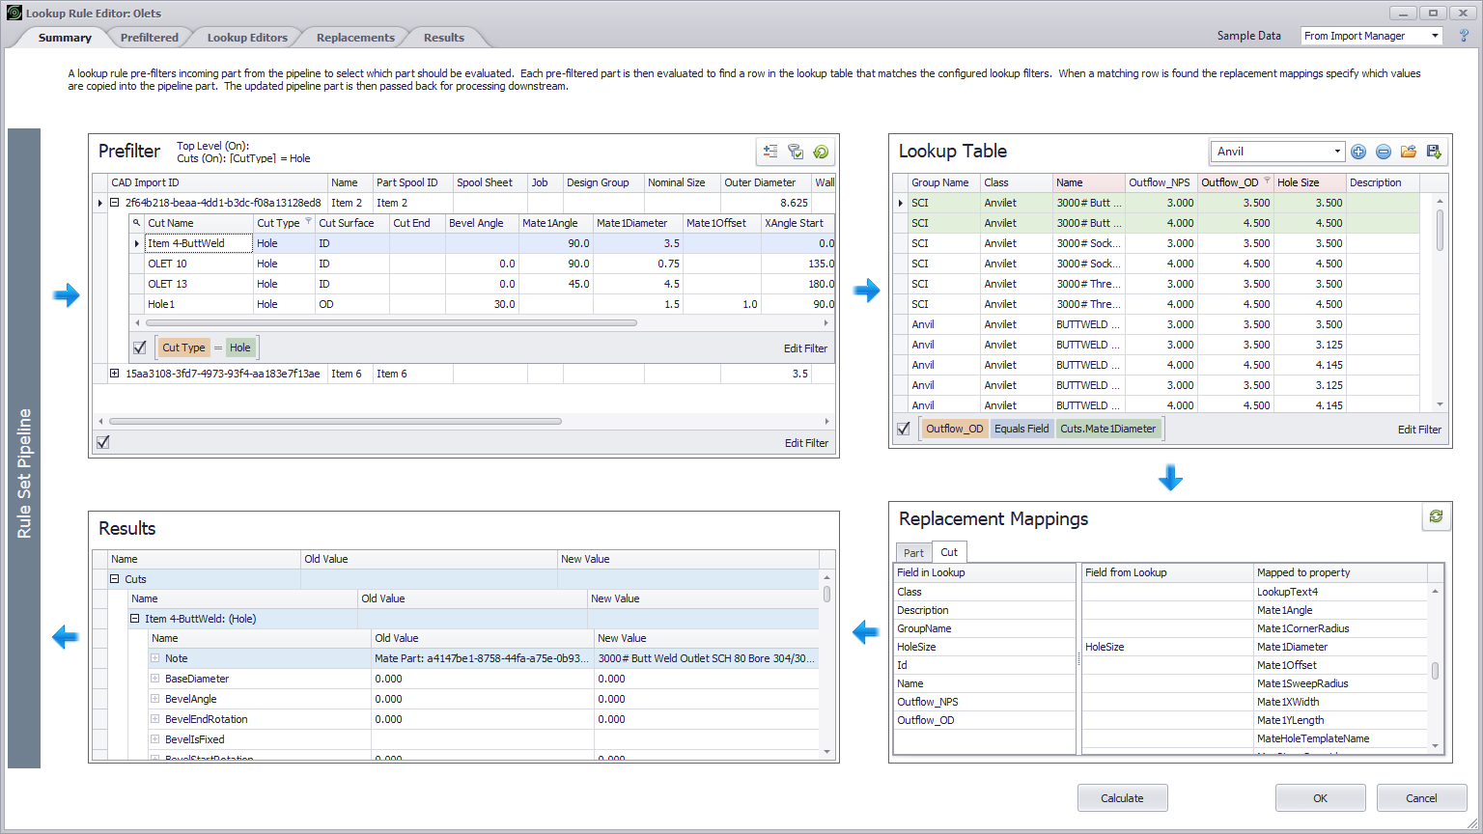Remove the Anvil lookup table via minus icon

click(1383, 152)
